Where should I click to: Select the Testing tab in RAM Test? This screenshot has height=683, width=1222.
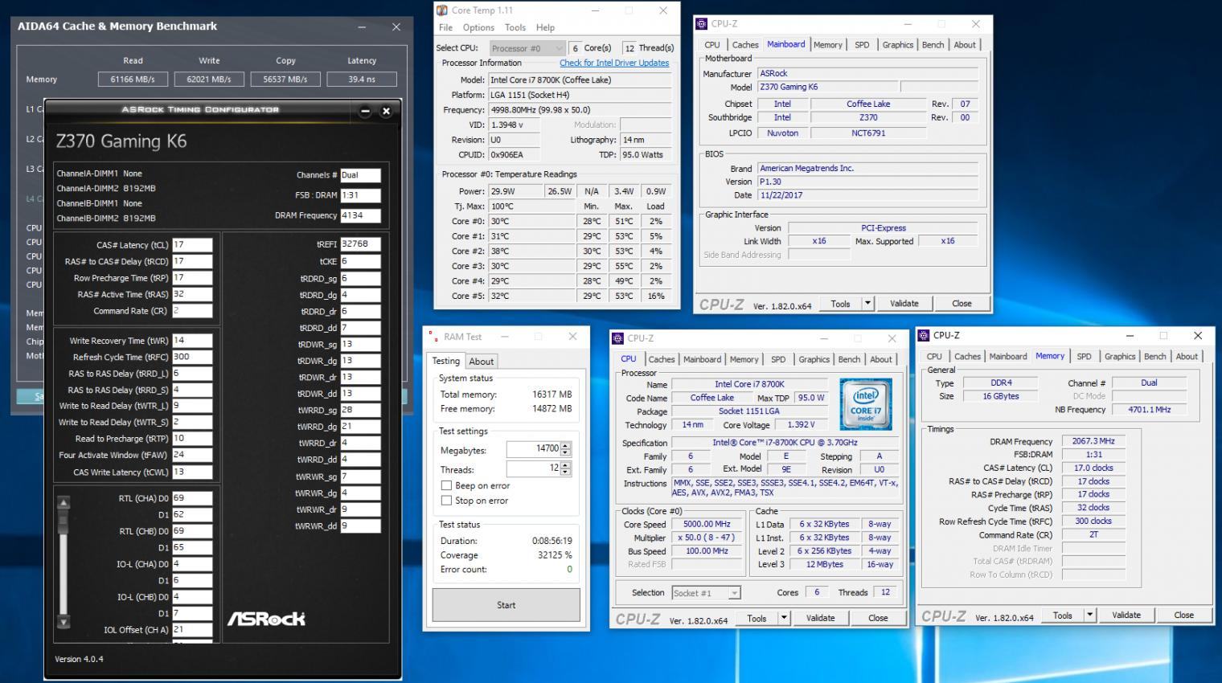click(x=446, y=361)
